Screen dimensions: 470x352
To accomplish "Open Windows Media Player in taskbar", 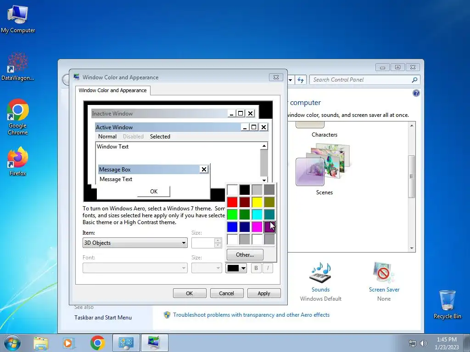I will (x=68, y=343).
